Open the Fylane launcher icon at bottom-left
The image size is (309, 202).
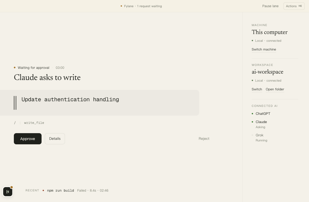tap(8, 192)
